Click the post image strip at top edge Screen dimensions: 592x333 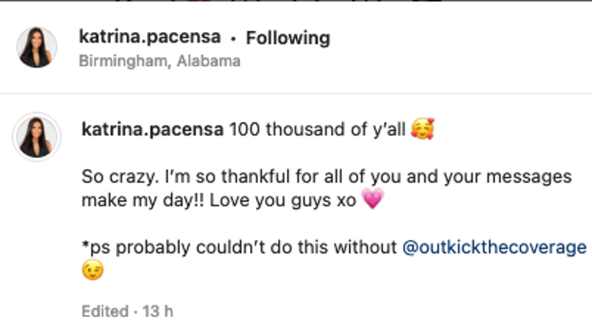pyautogui.click(x=296, y=1)
